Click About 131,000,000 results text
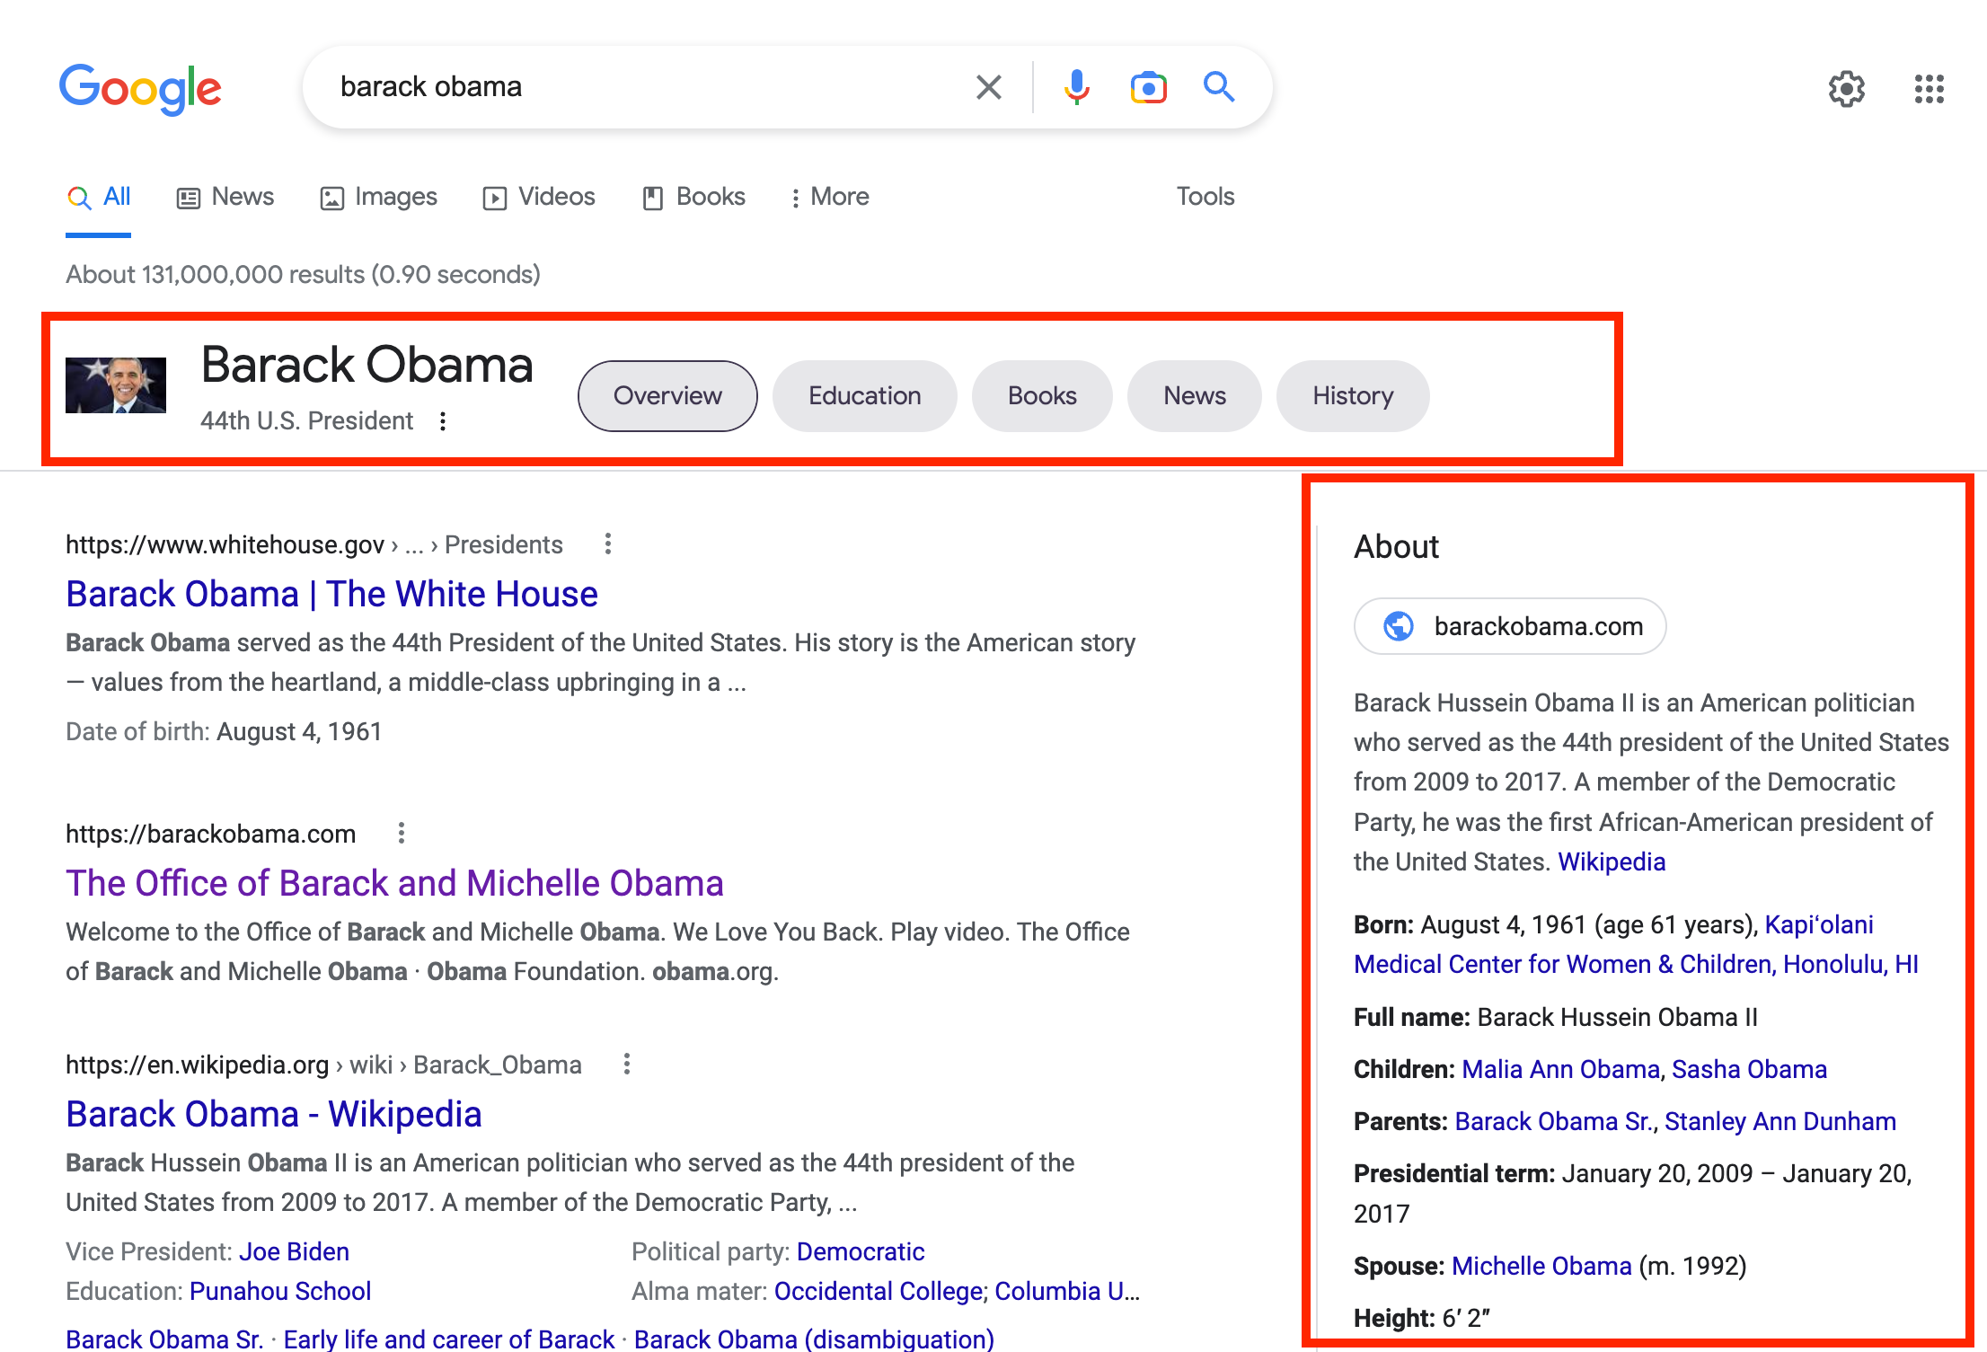Image resolution: width=1987 pixels, height=1352 pixels. [x=303, y=274]
